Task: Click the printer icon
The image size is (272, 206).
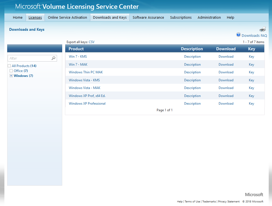Action: (x=263, y=29)
